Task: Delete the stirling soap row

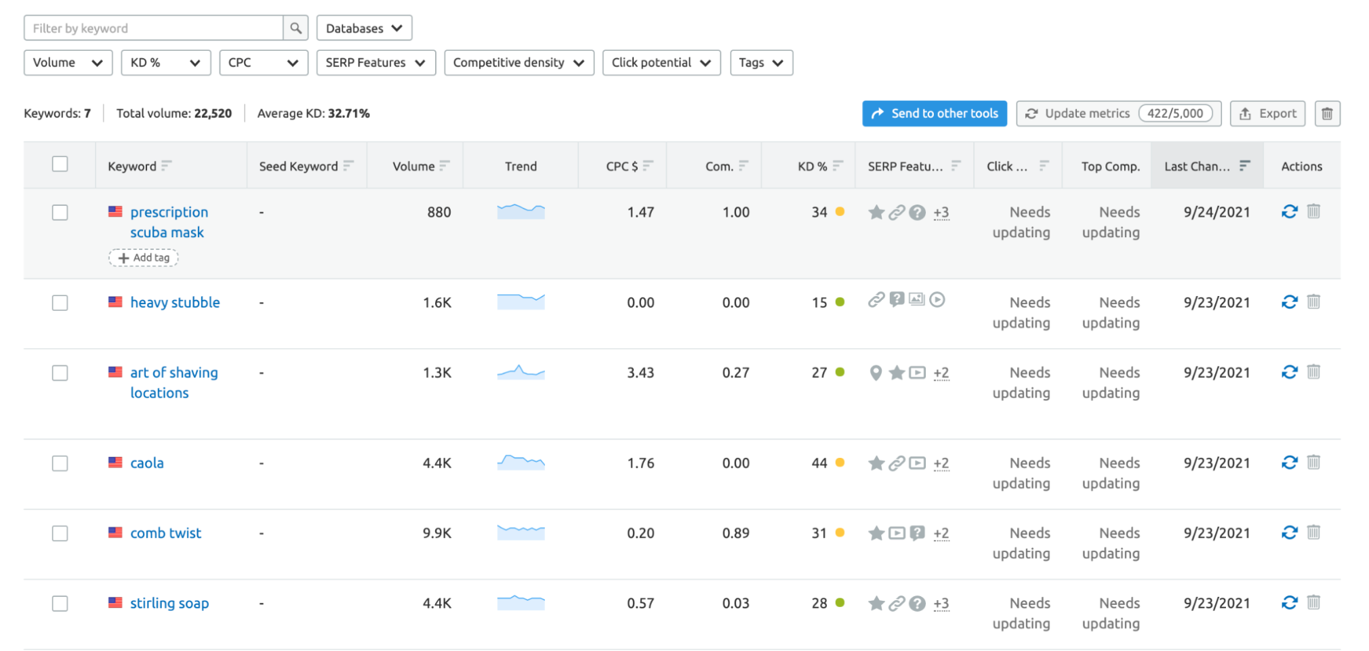Action: [1313, 602]
